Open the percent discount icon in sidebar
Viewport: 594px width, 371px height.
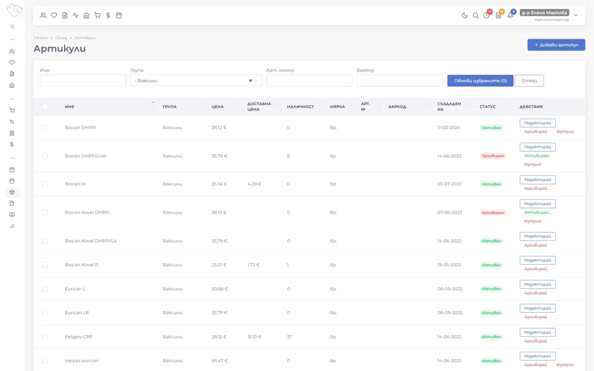point(12,122)
